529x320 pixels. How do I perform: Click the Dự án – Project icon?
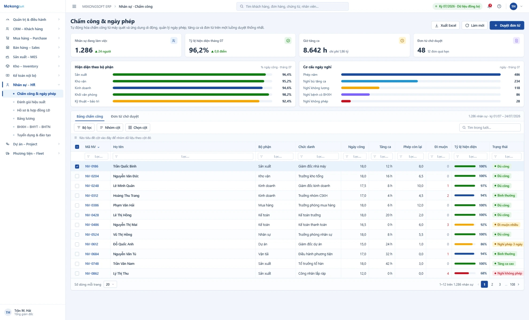click(x=8, y=144)
